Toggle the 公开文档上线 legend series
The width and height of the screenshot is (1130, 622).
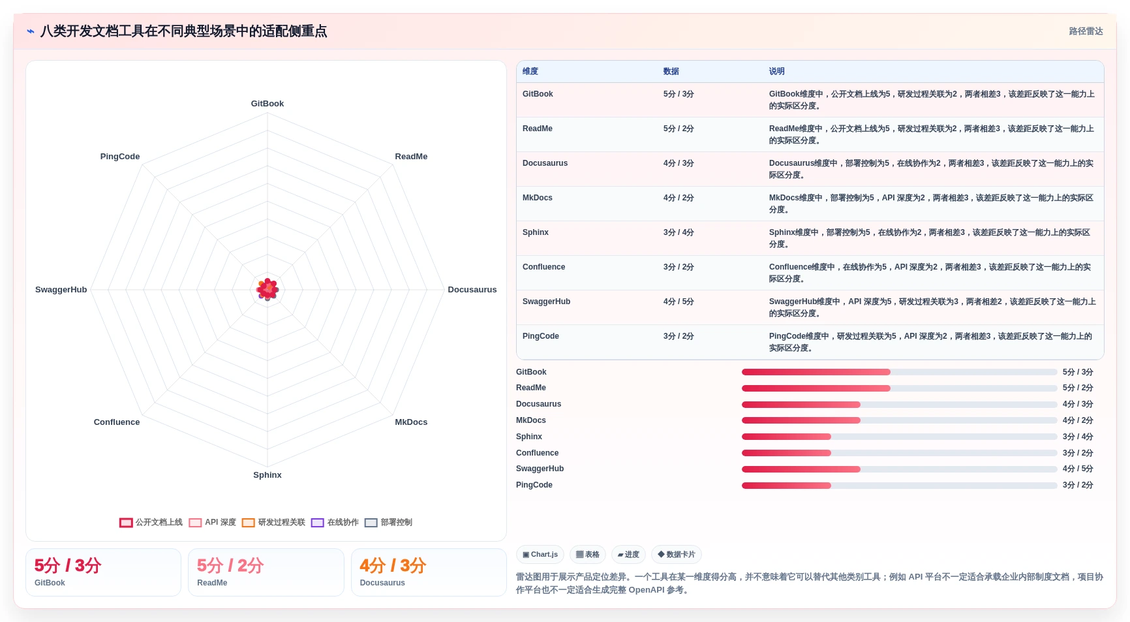(x=151, y=522)
